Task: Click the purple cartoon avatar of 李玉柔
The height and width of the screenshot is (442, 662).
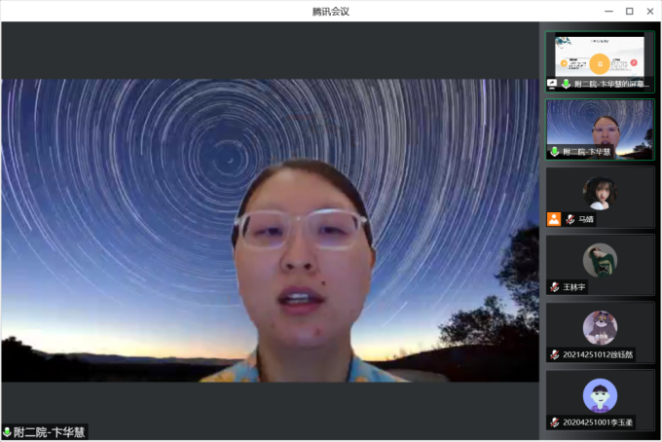Action: click(x=600, y=394)
